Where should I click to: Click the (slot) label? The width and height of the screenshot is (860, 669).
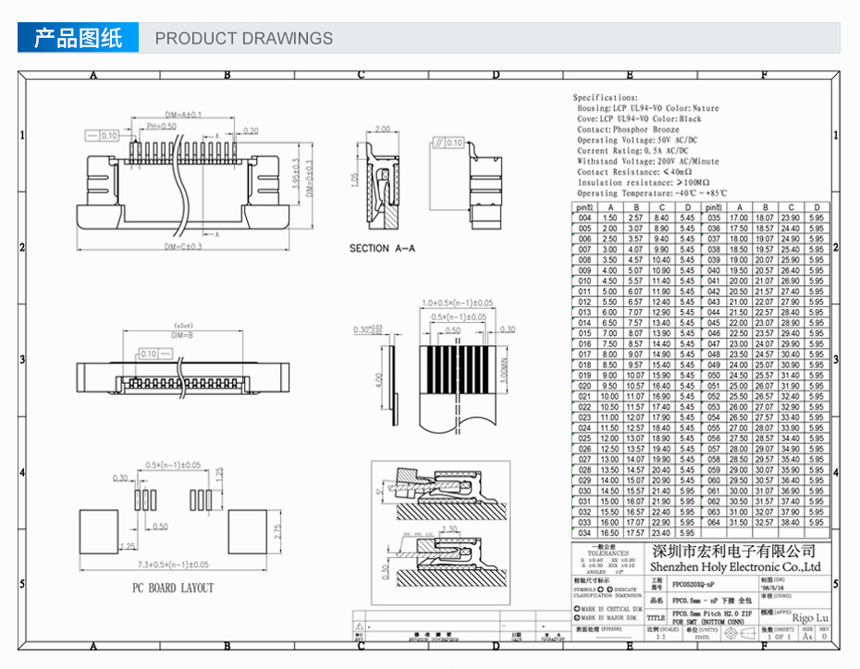pos(183,326)
